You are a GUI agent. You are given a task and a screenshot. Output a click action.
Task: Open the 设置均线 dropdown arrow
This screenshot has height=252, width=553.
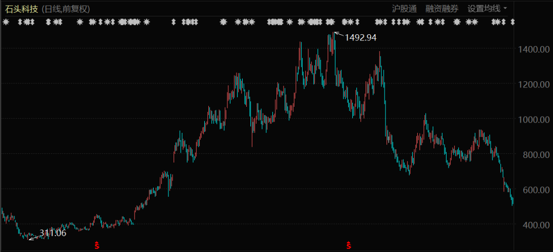coord(505,9)
